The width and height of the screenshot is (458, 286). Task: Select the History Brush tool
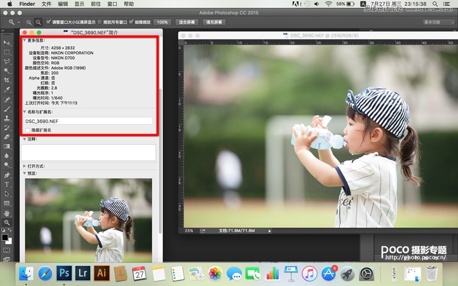point(6,128)
